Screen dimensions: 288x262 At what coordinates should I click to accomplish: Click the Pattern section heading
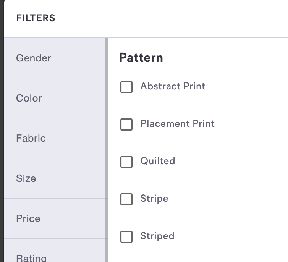click(141, 58)
